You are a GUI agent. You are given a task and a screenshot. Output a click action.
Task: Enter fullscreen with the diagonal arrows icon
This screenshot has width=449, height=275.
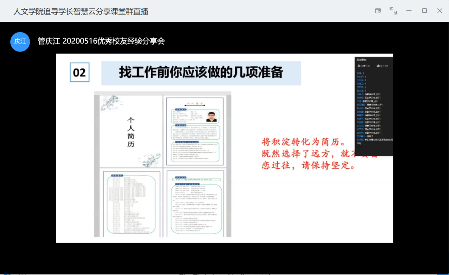coord(393,11)
